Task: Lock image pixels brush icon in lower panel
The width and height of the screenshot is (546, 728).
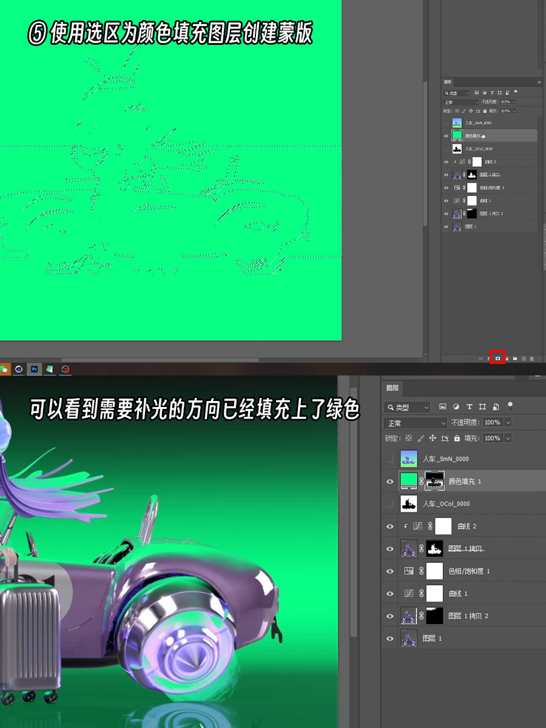Action: point(420,438)
